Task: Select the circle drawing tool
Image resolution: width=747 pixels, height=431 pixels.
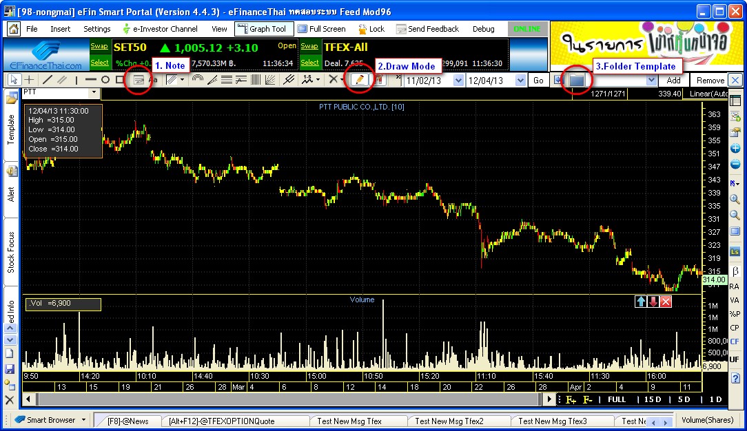Action: tap(105, 80)
